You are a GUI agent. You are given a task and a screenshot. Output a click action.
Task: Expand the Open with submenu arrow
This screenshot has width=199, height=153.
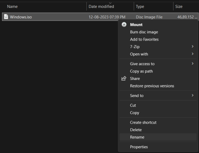pos(193,54)
